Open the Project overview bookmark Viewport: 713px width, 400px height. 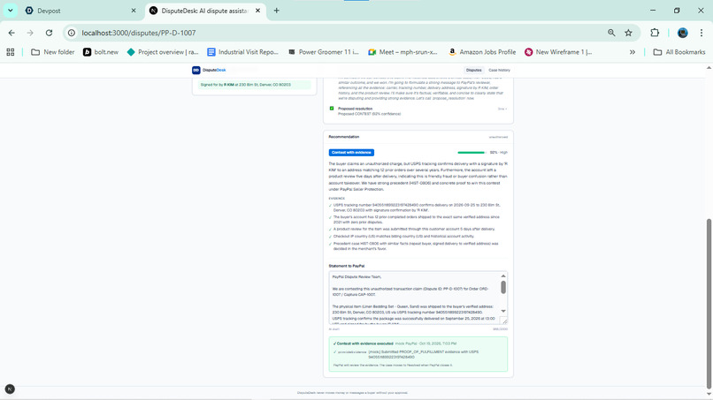tap(163, 52)
